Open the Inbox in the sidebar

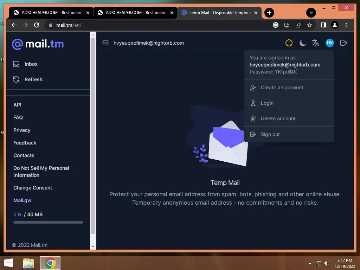(25, 64)
